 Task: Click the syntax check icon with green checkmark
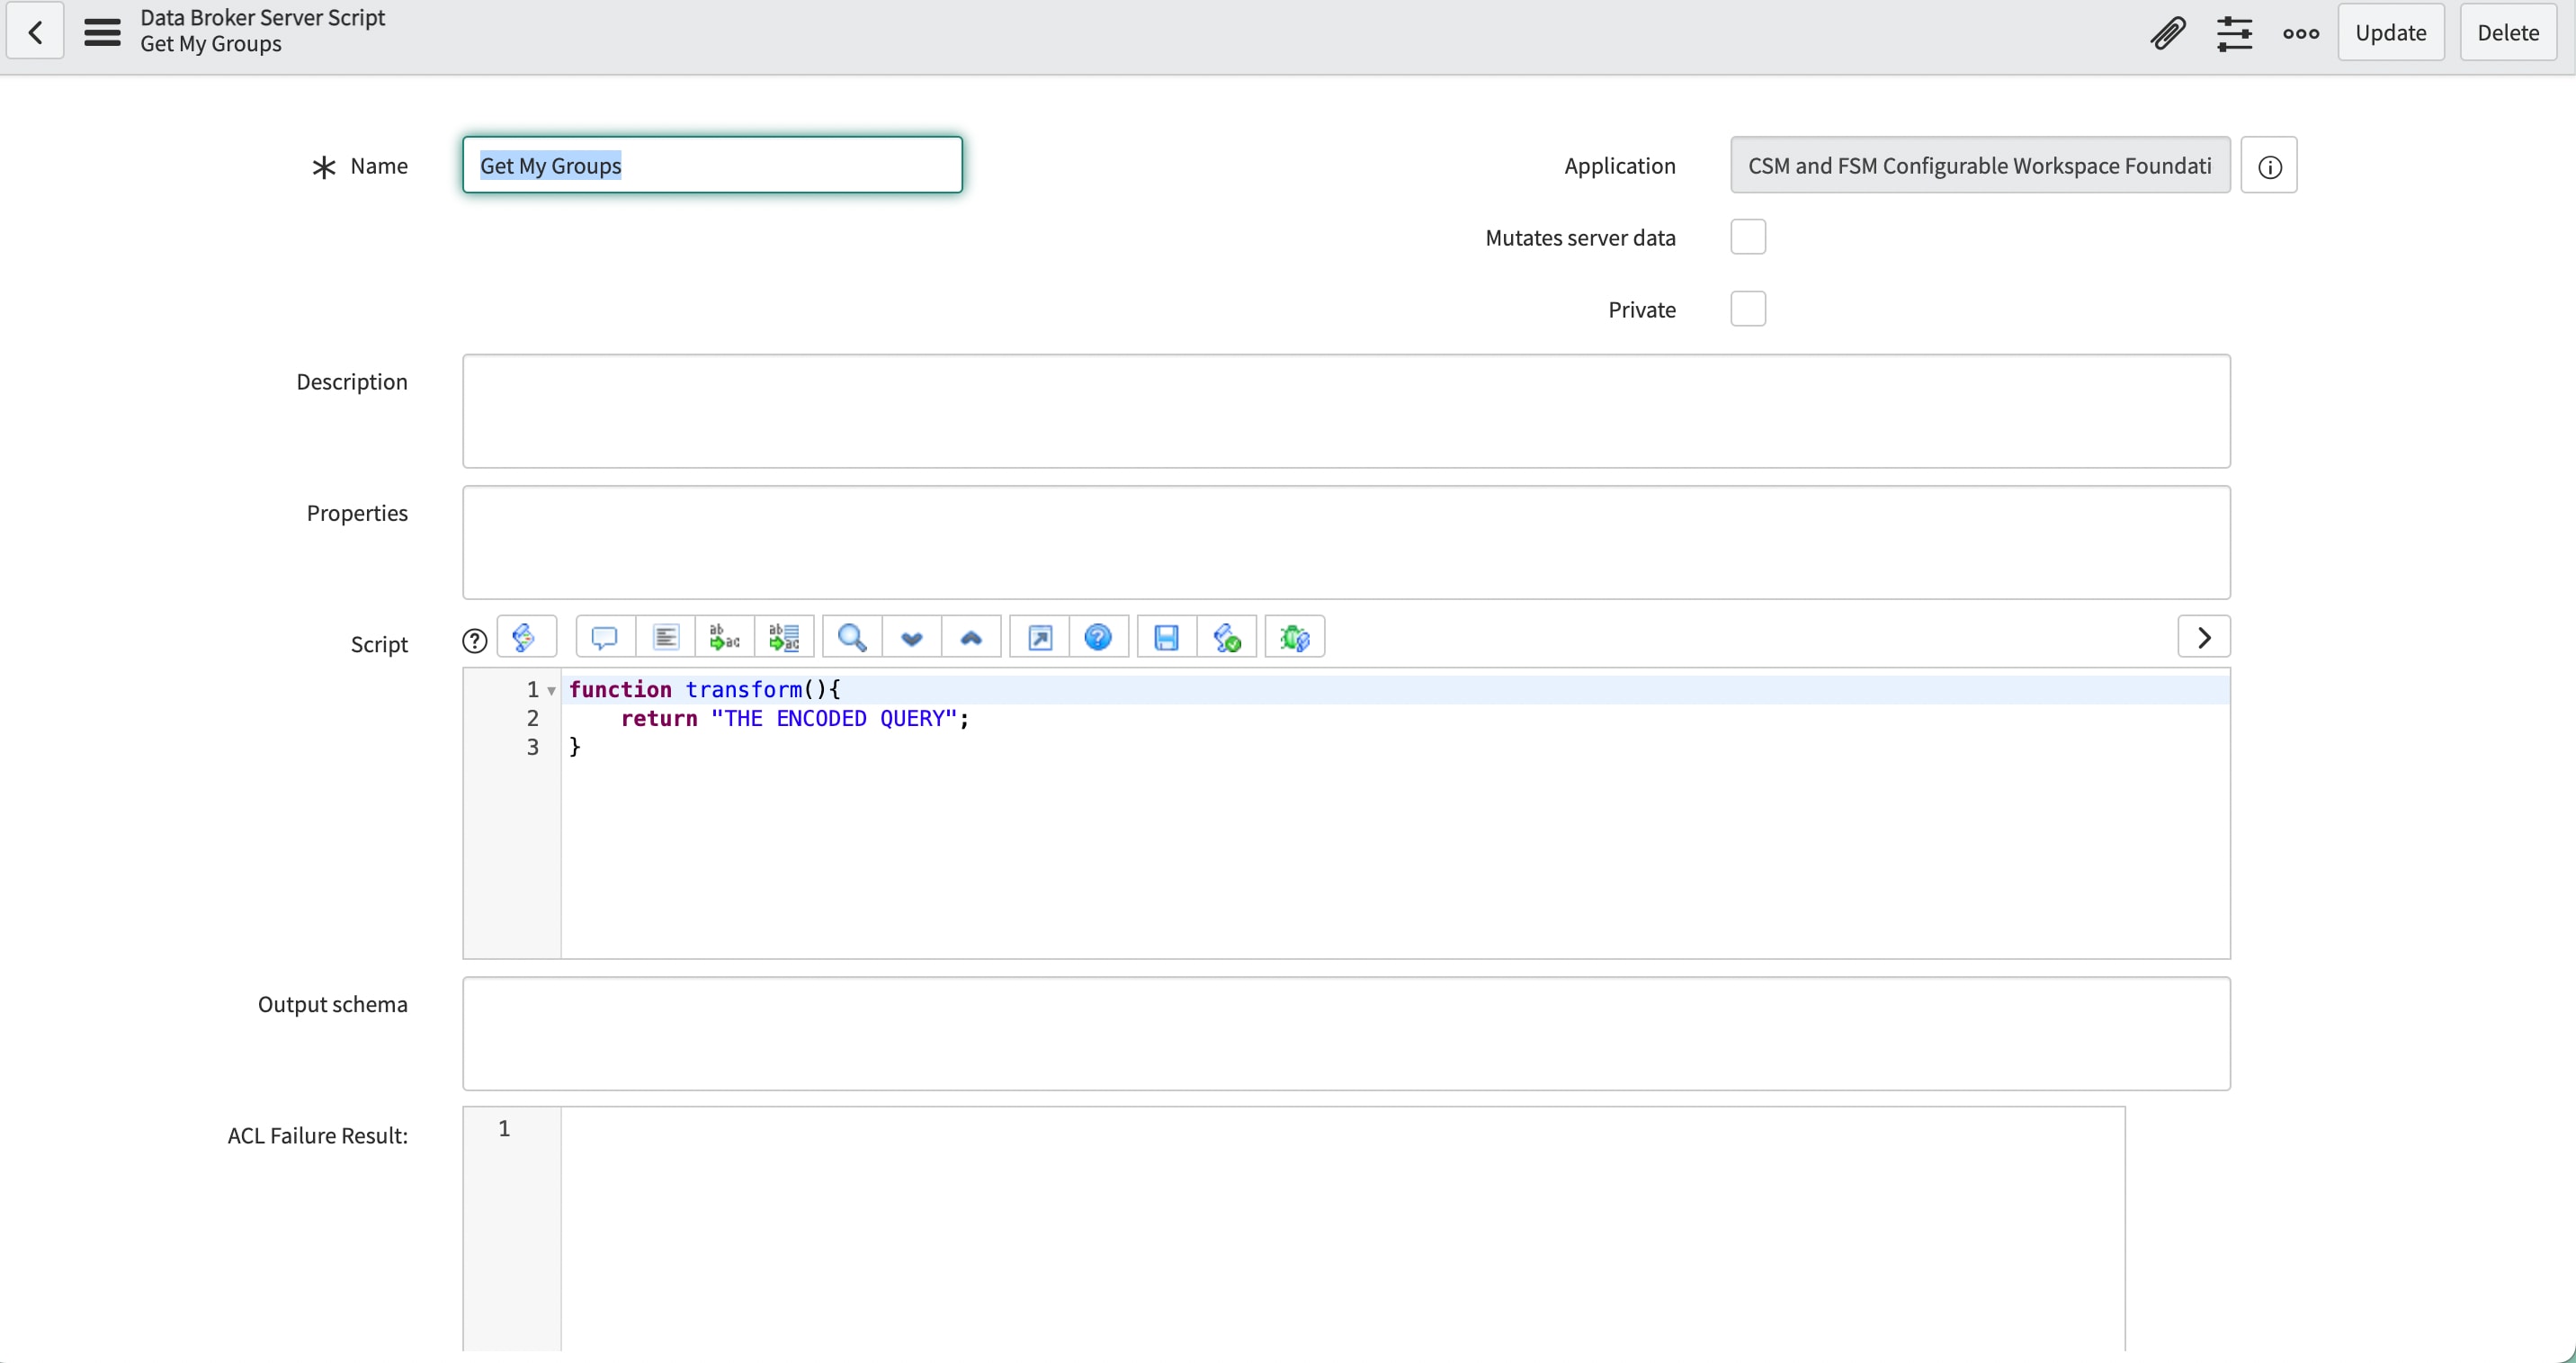pyautogui.click(x=1227, y=637)
